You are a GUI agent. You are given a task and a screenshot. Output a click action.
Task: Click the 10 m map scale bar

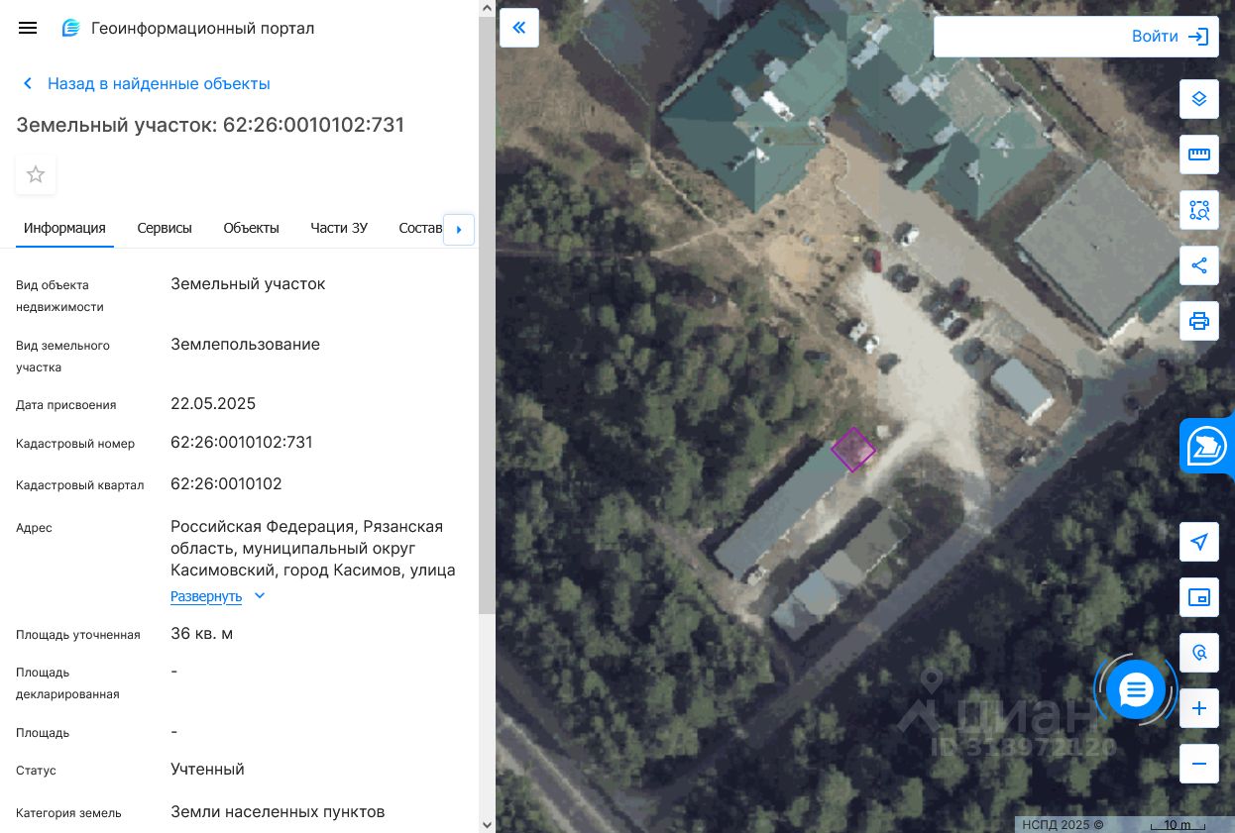click(1178, 825)
